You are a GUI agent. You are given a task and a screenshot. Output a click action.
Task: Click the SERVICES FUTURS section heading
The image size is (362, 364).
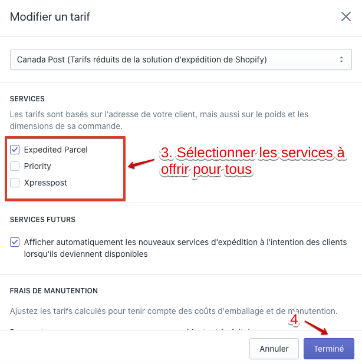(x=42, y=219)
